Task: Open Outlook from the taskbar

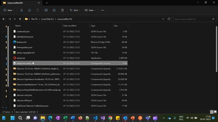Action: click(x=125, y=118)
